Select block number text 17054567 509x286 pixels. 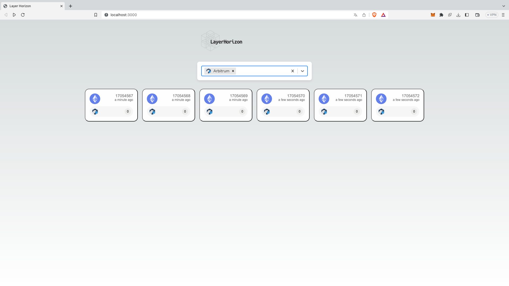pos(124,96)
